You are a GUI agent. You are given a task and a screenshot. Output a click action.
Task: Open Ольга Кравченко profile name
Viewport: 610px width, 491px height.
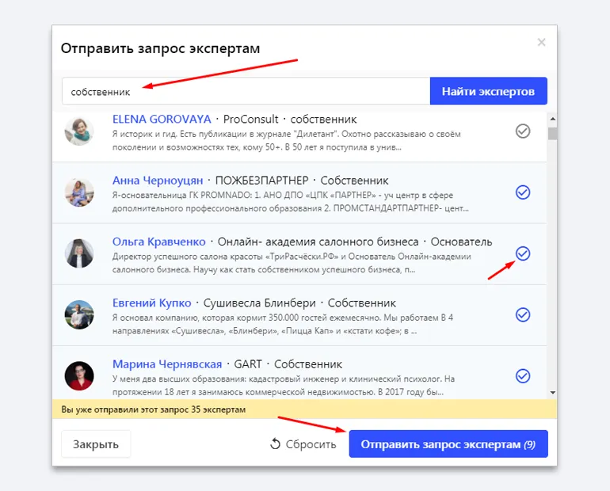click(x=158, y=242)
